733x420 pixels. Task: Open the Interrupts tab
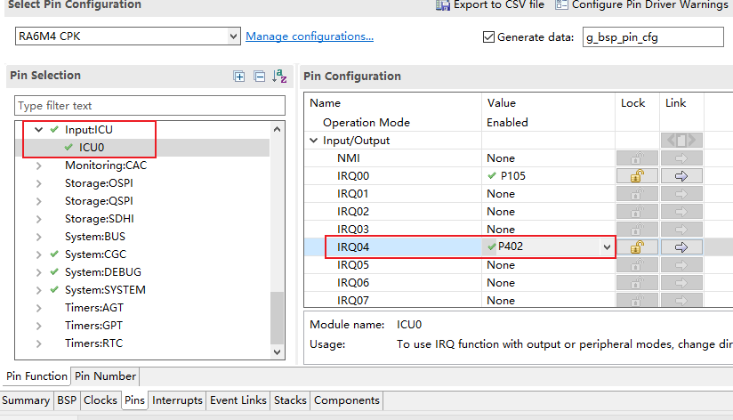(177, 400)
